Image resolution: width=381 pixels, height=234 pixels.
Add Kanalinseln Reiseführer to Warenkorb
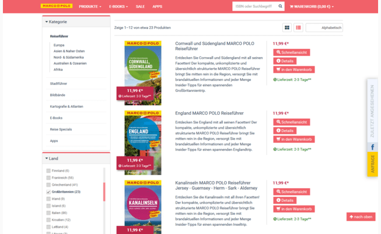coord(293,209)
